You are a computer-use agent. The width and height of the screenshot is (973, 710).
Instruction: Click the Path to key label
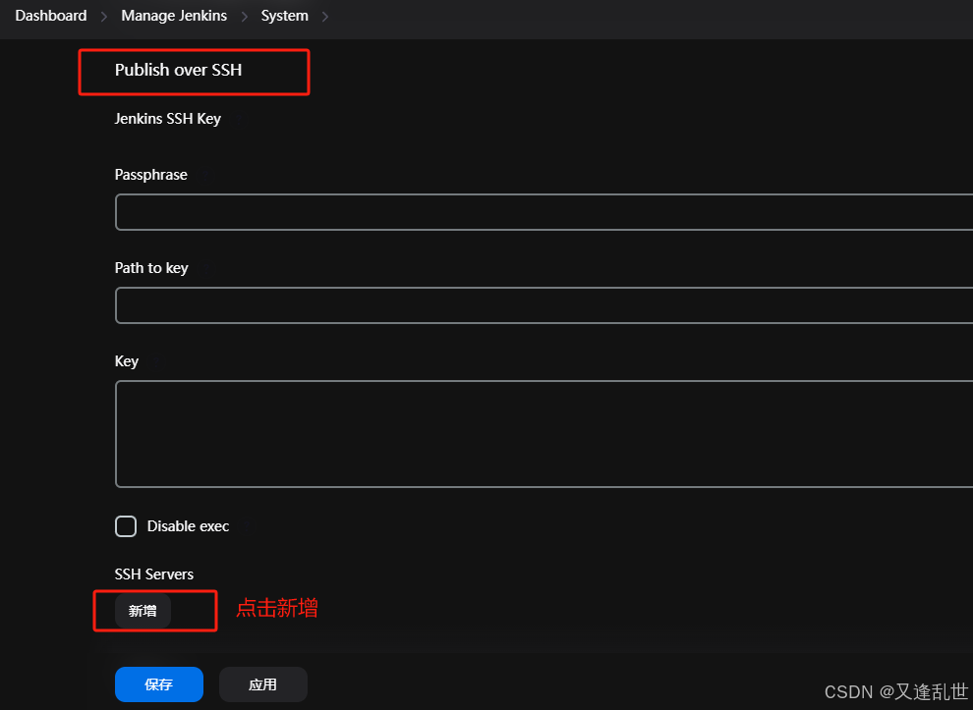151,268
